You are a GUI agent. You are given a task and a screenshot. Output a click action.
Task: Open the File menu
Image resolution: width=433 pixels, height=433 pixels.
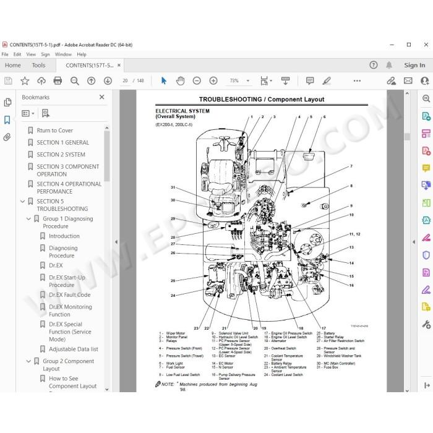5,54
